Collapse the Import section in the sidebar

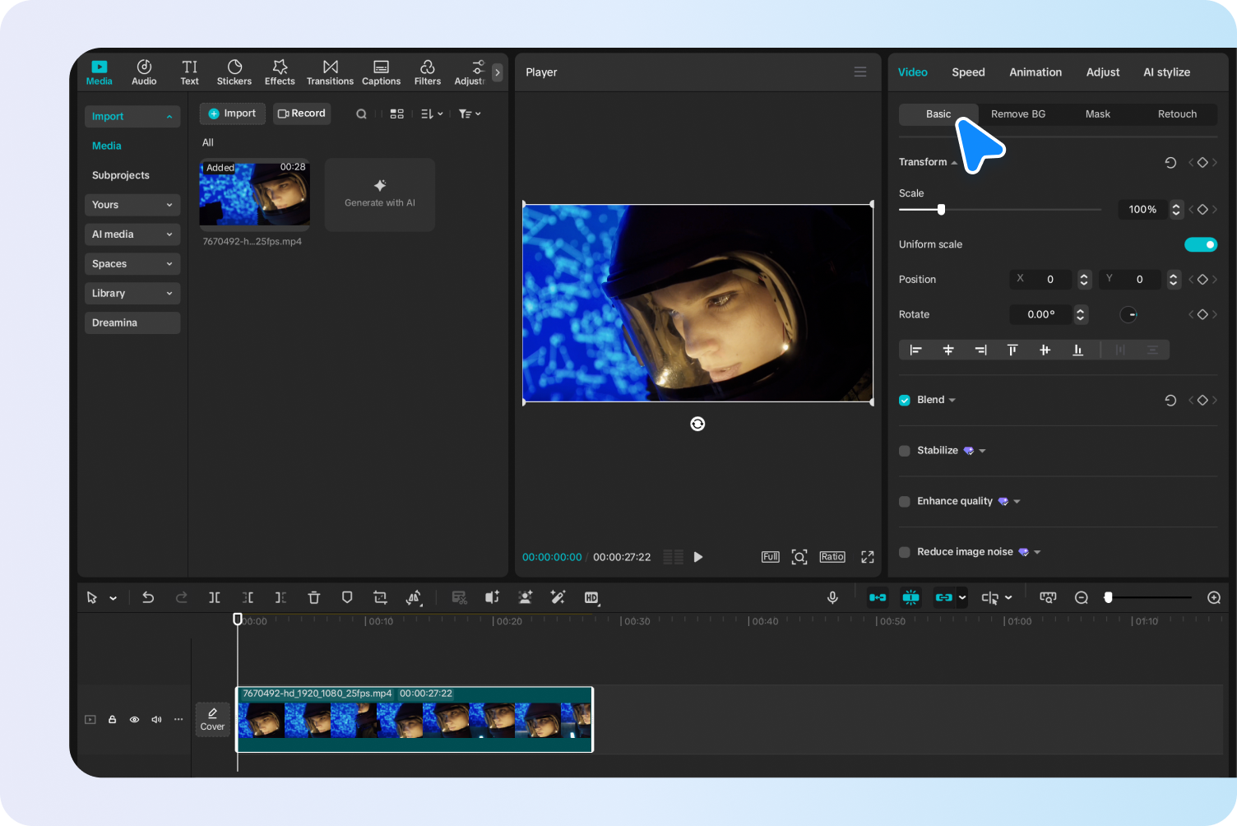169,116
